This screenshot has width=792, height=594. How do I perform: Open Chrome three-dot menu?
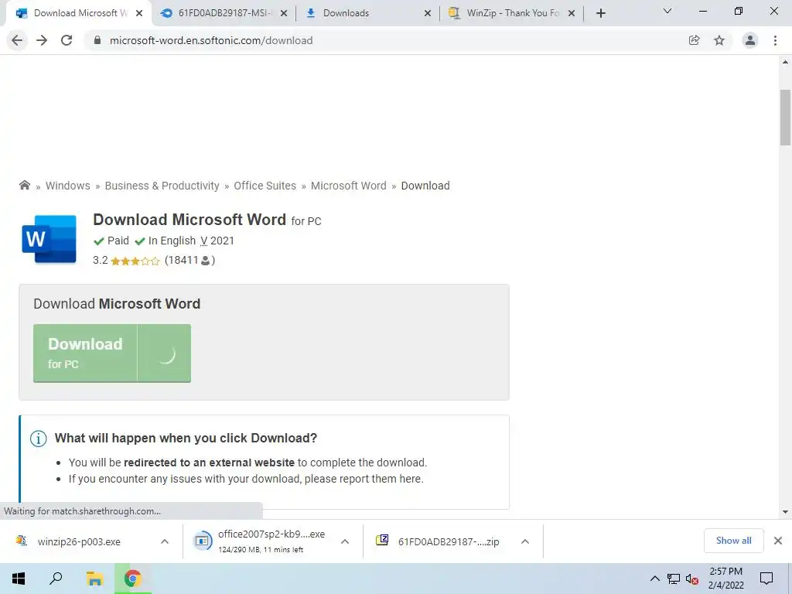[x=775, y=40]
